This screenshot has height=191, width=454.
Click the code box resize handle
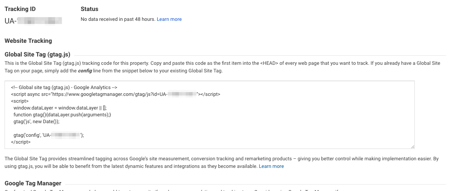tap(412, 146)
